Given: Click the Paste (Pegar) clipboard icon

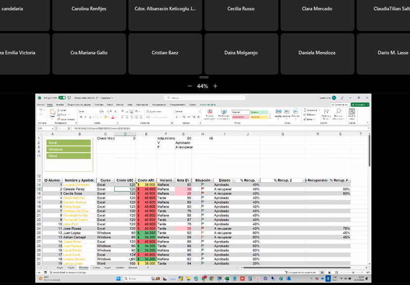Looking at the screenshot, I should [x=52, y=112].
